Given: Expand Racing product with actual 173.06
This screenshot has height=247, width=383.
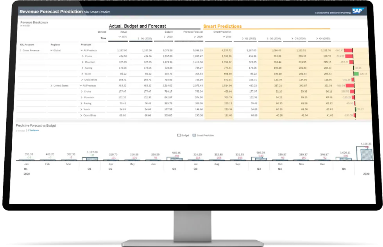Looking at the screenshot, I should 82,68.
